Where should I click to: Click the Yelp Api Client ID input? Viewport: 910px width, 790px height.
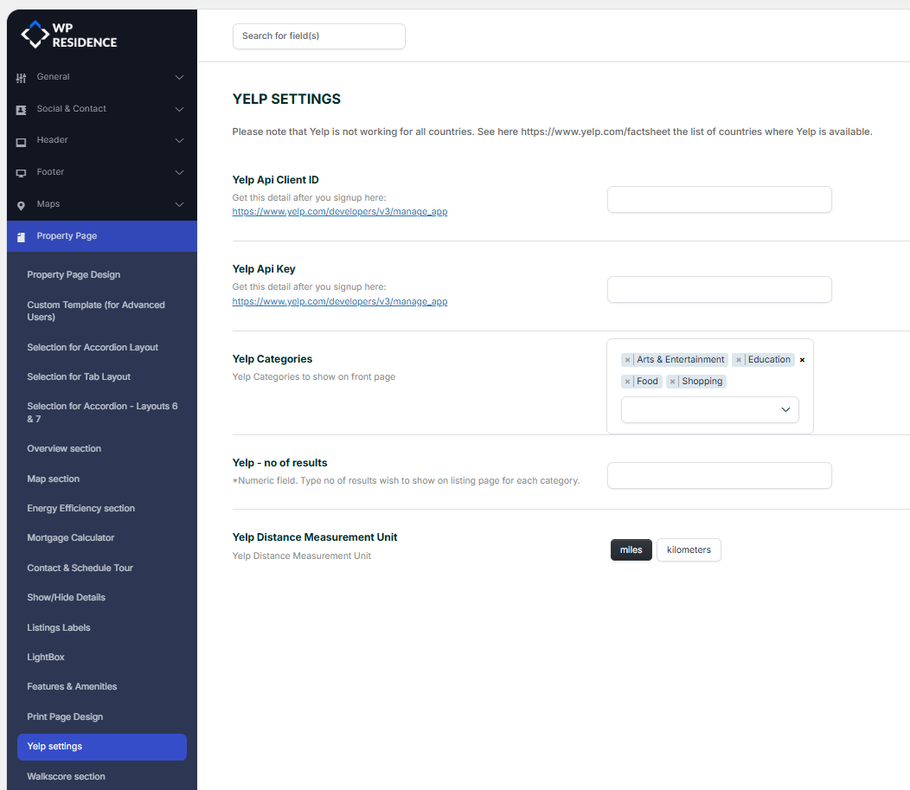[x=719, y=200]
